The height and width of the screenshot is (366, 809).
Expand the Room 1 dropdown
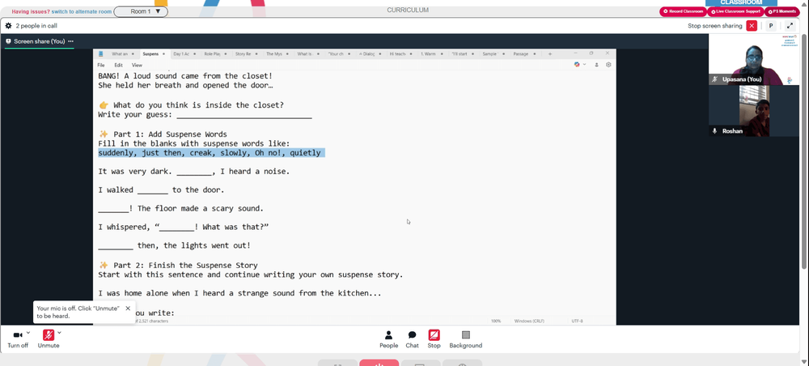click(141, 11)
